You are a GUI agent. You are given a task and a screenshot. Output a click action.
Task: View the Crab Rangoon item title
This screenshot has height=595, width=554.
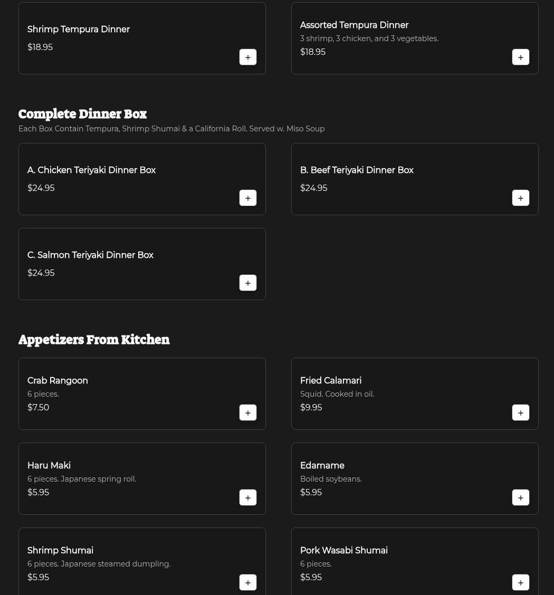pos(58,381)
